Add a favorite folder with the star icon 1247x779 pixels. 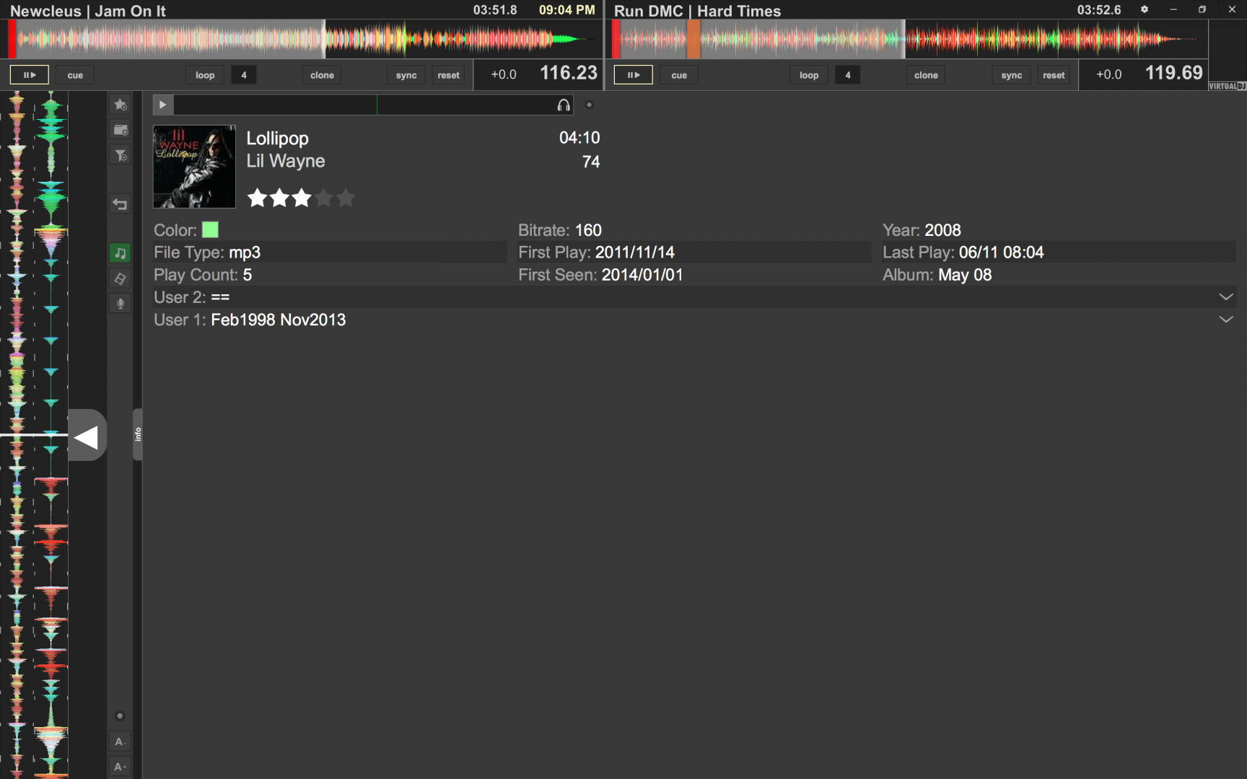click(x=120, y=105)
